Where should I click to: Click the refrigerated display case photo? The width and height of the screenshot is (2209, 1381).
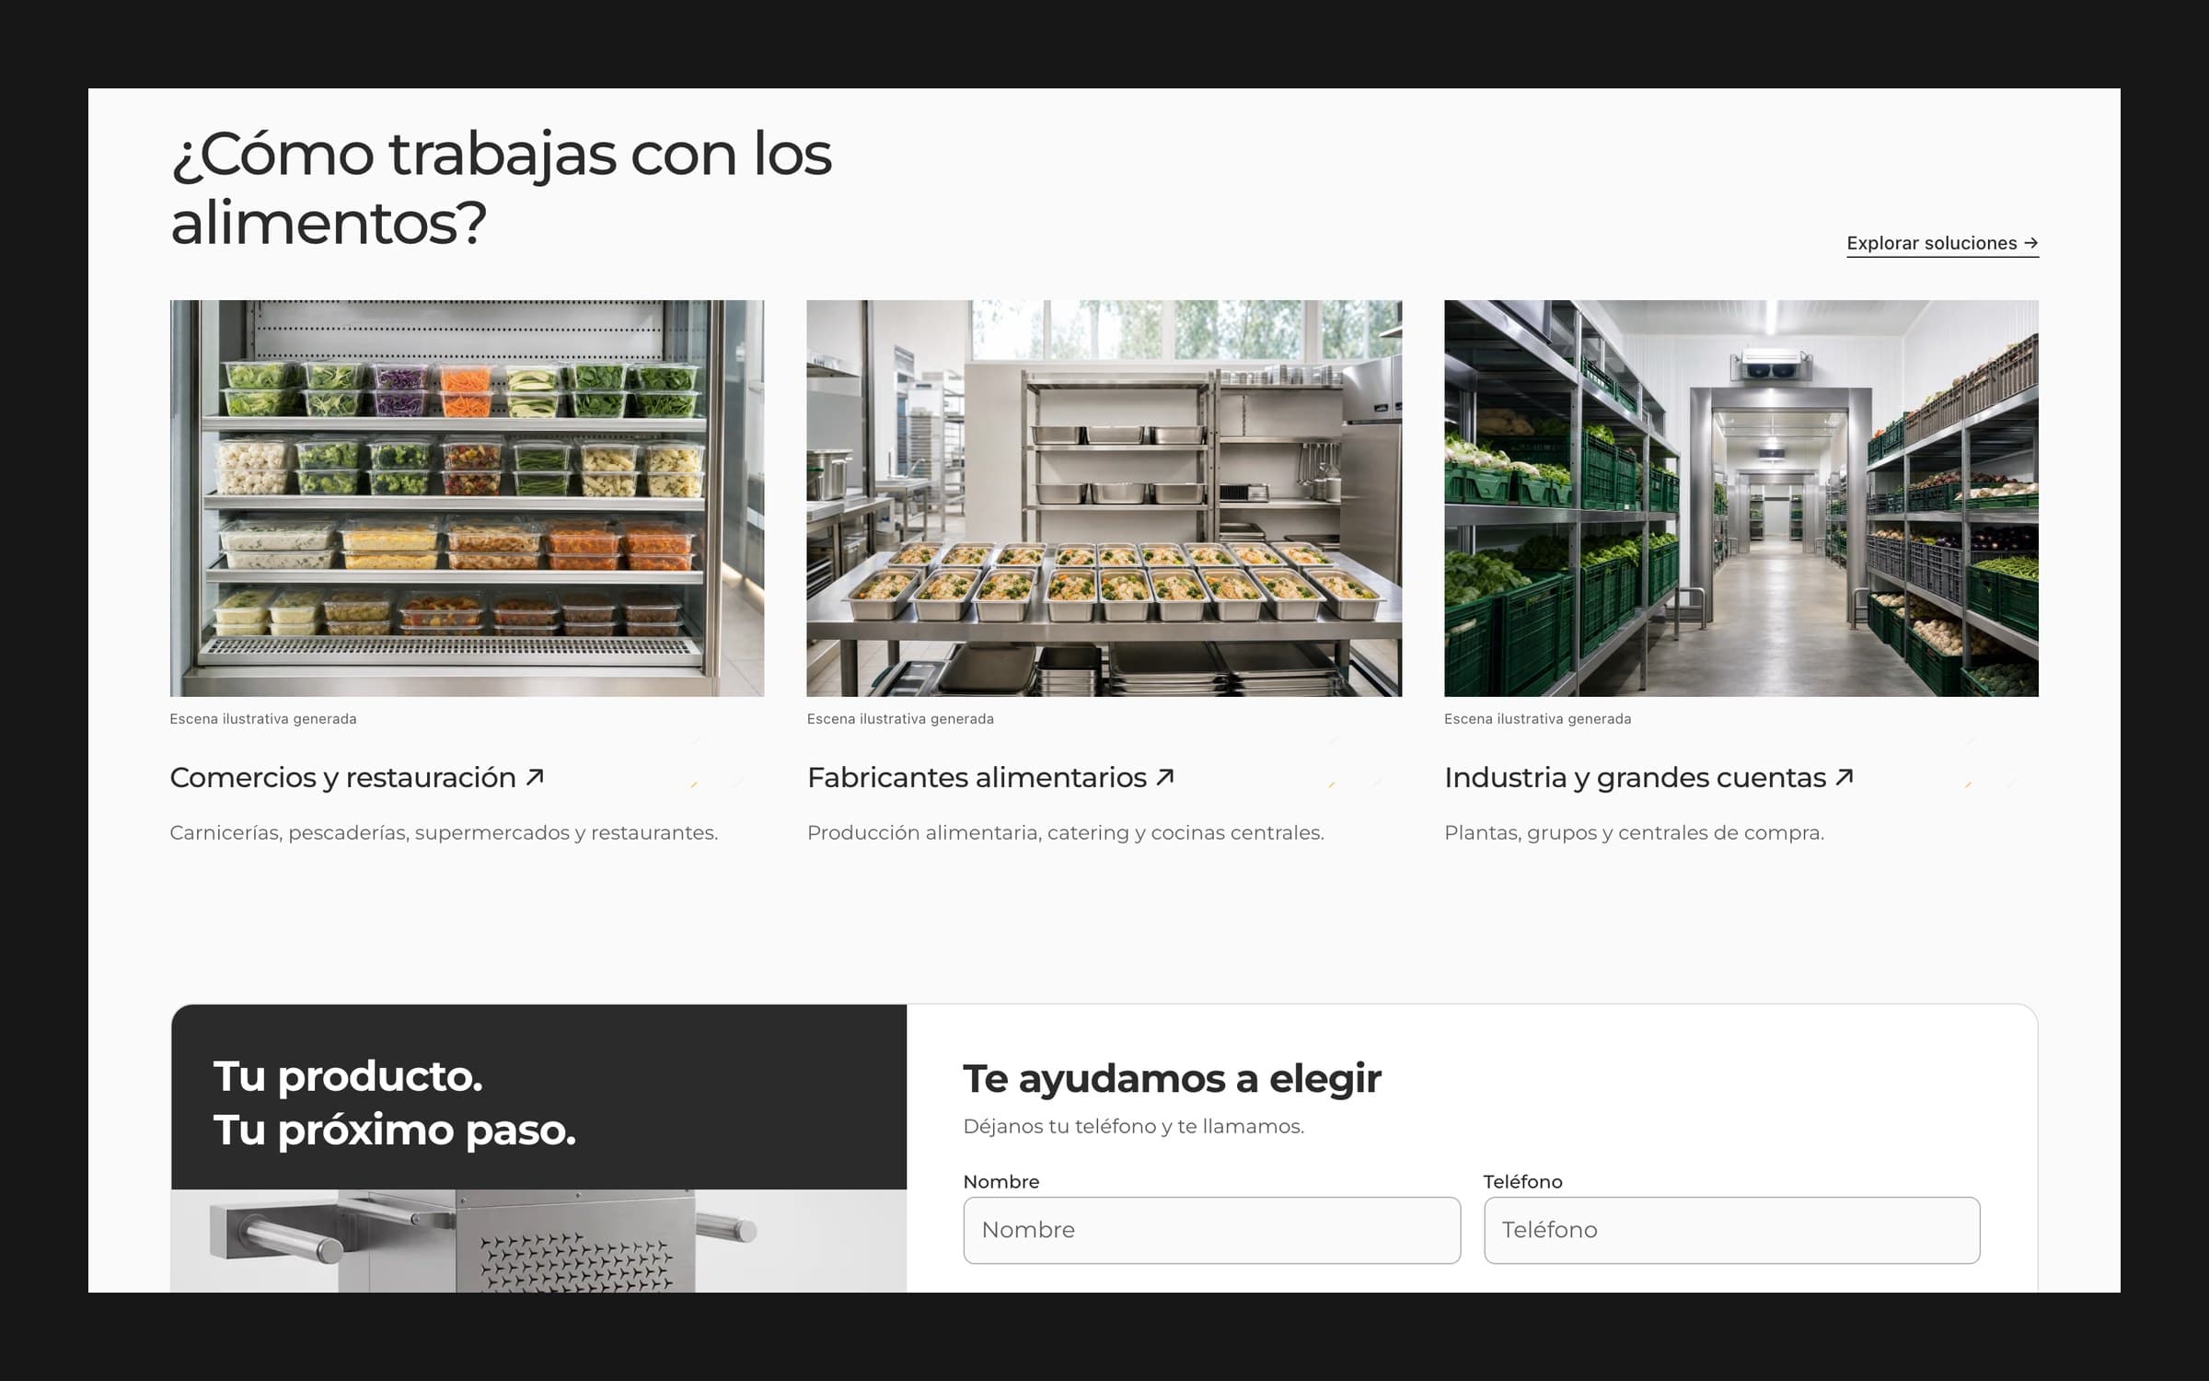point(467,498)
